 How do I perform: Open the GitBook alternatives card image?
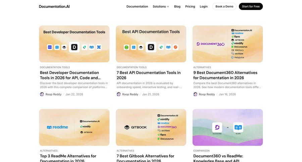151,127
